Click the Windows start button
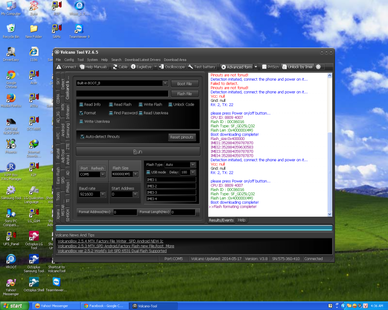The image size is (388, 310). (14, 306)
